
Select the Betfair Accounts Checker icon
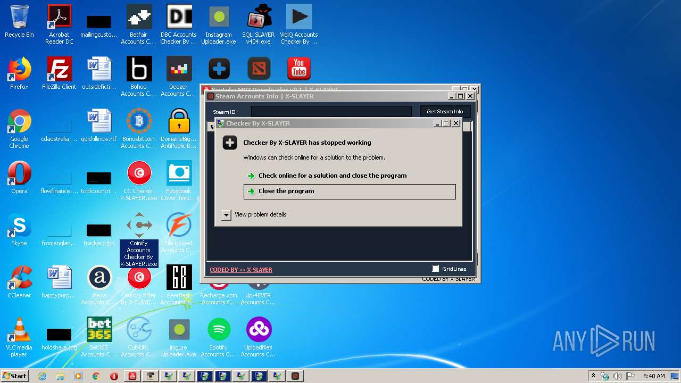coord(139,24)
